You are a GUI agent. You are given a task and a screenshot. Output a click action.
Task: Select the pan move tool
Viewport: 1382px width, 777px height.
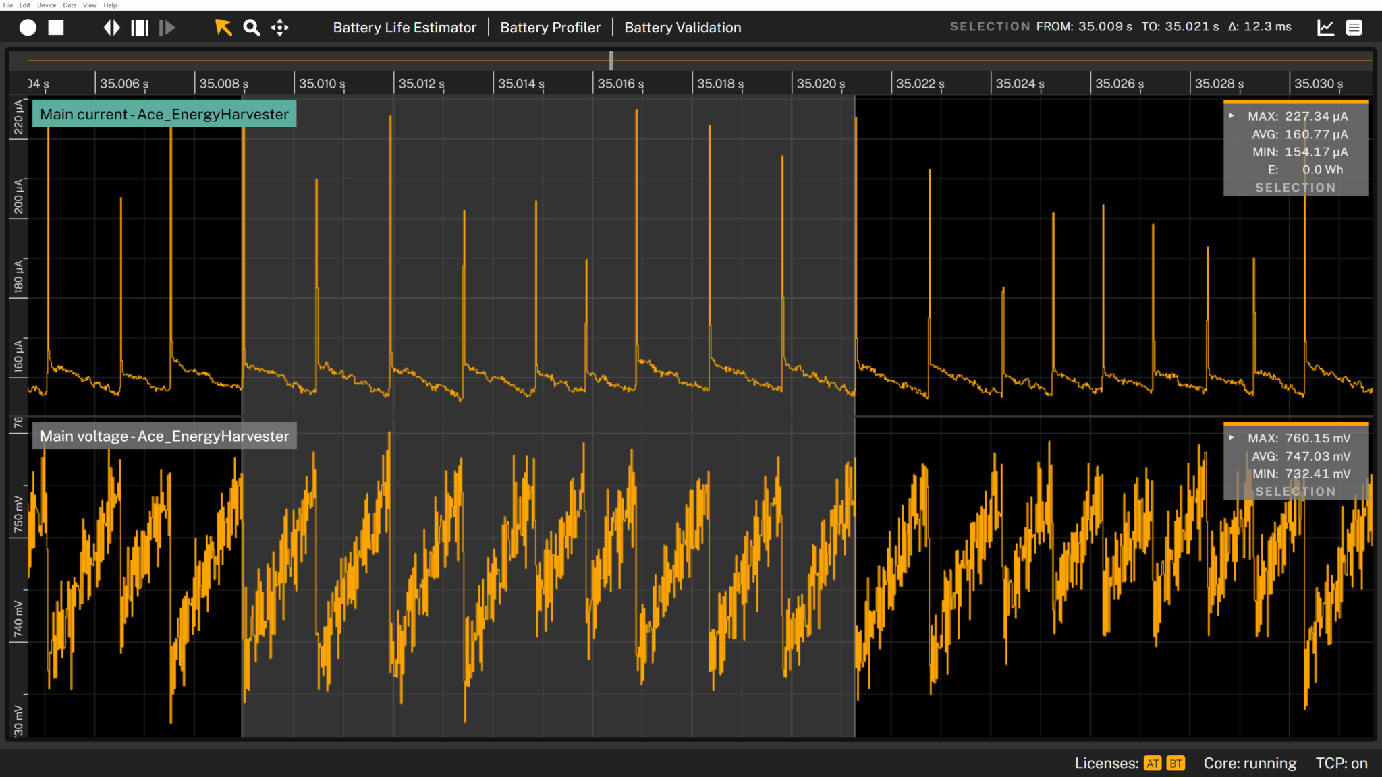(x=280, y=28)
